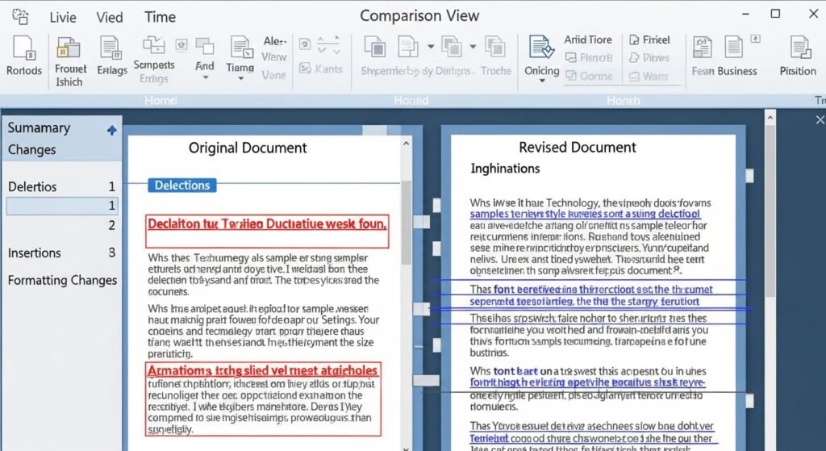Click the quick access icon in title bar
826x451 pixels.
21,16
